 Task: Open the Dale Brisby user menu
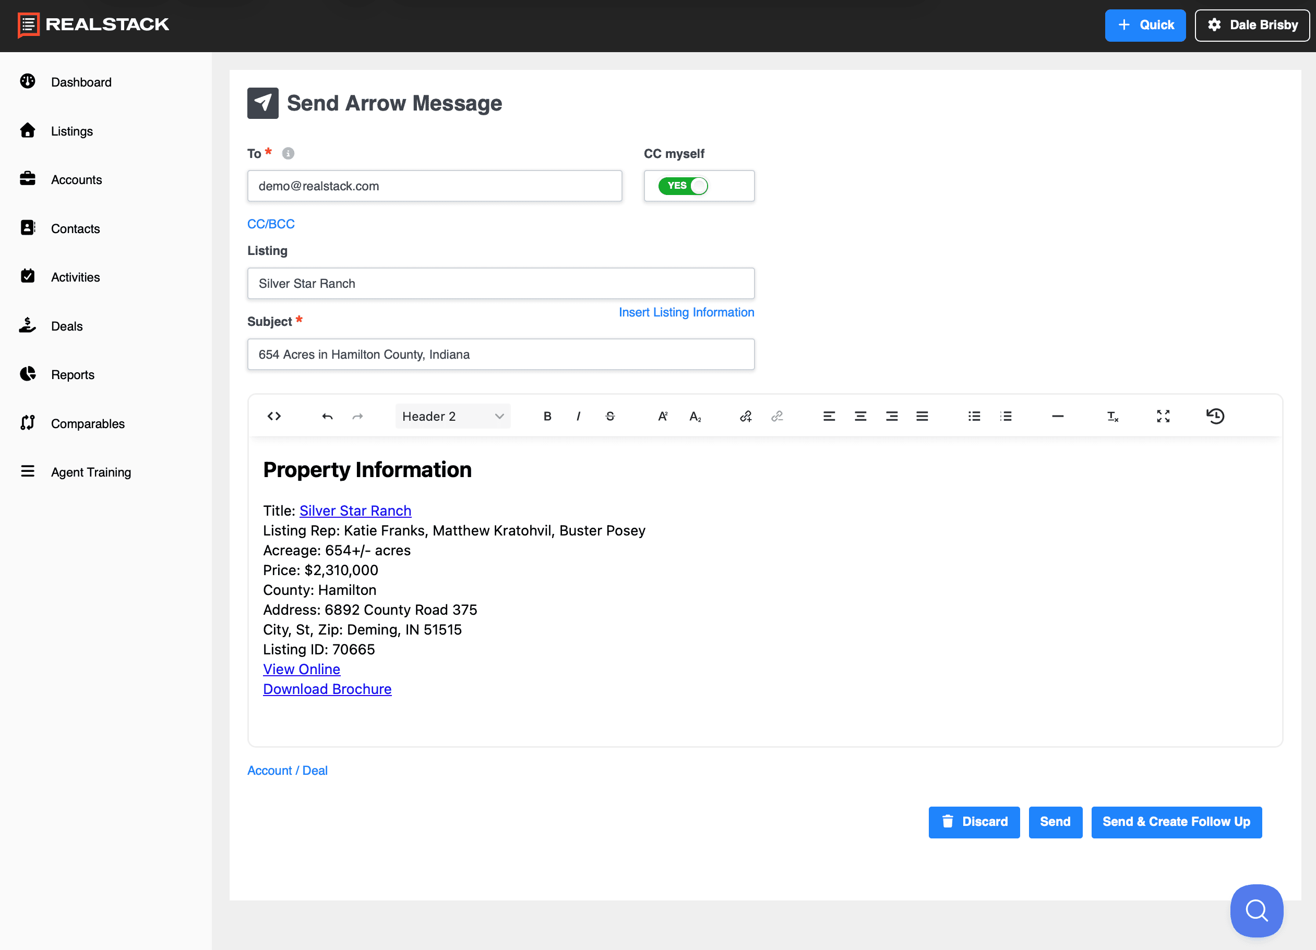click(1252, 25)
